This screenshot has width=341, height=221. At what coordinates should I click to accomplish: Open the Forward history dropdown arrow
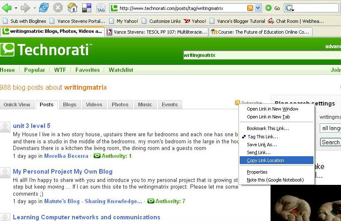[x=35, y=8]
